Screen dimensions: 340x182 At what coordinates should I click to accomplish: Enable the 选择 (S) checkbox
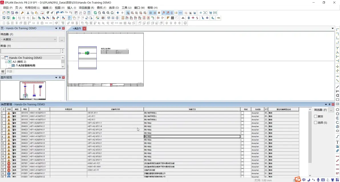(316, 123)
